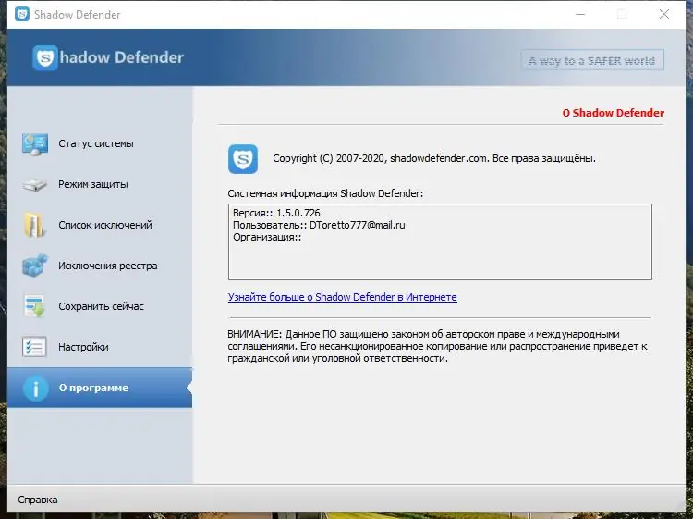Click the О Shadow Defender red heading
Viewport: 693px width, 519px height.
613,113
